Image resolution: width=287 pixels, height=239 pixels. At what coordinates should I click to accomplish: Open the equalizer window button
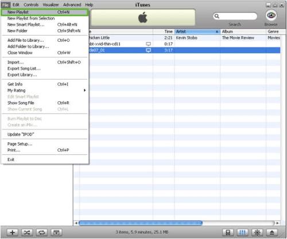point(242,233)
